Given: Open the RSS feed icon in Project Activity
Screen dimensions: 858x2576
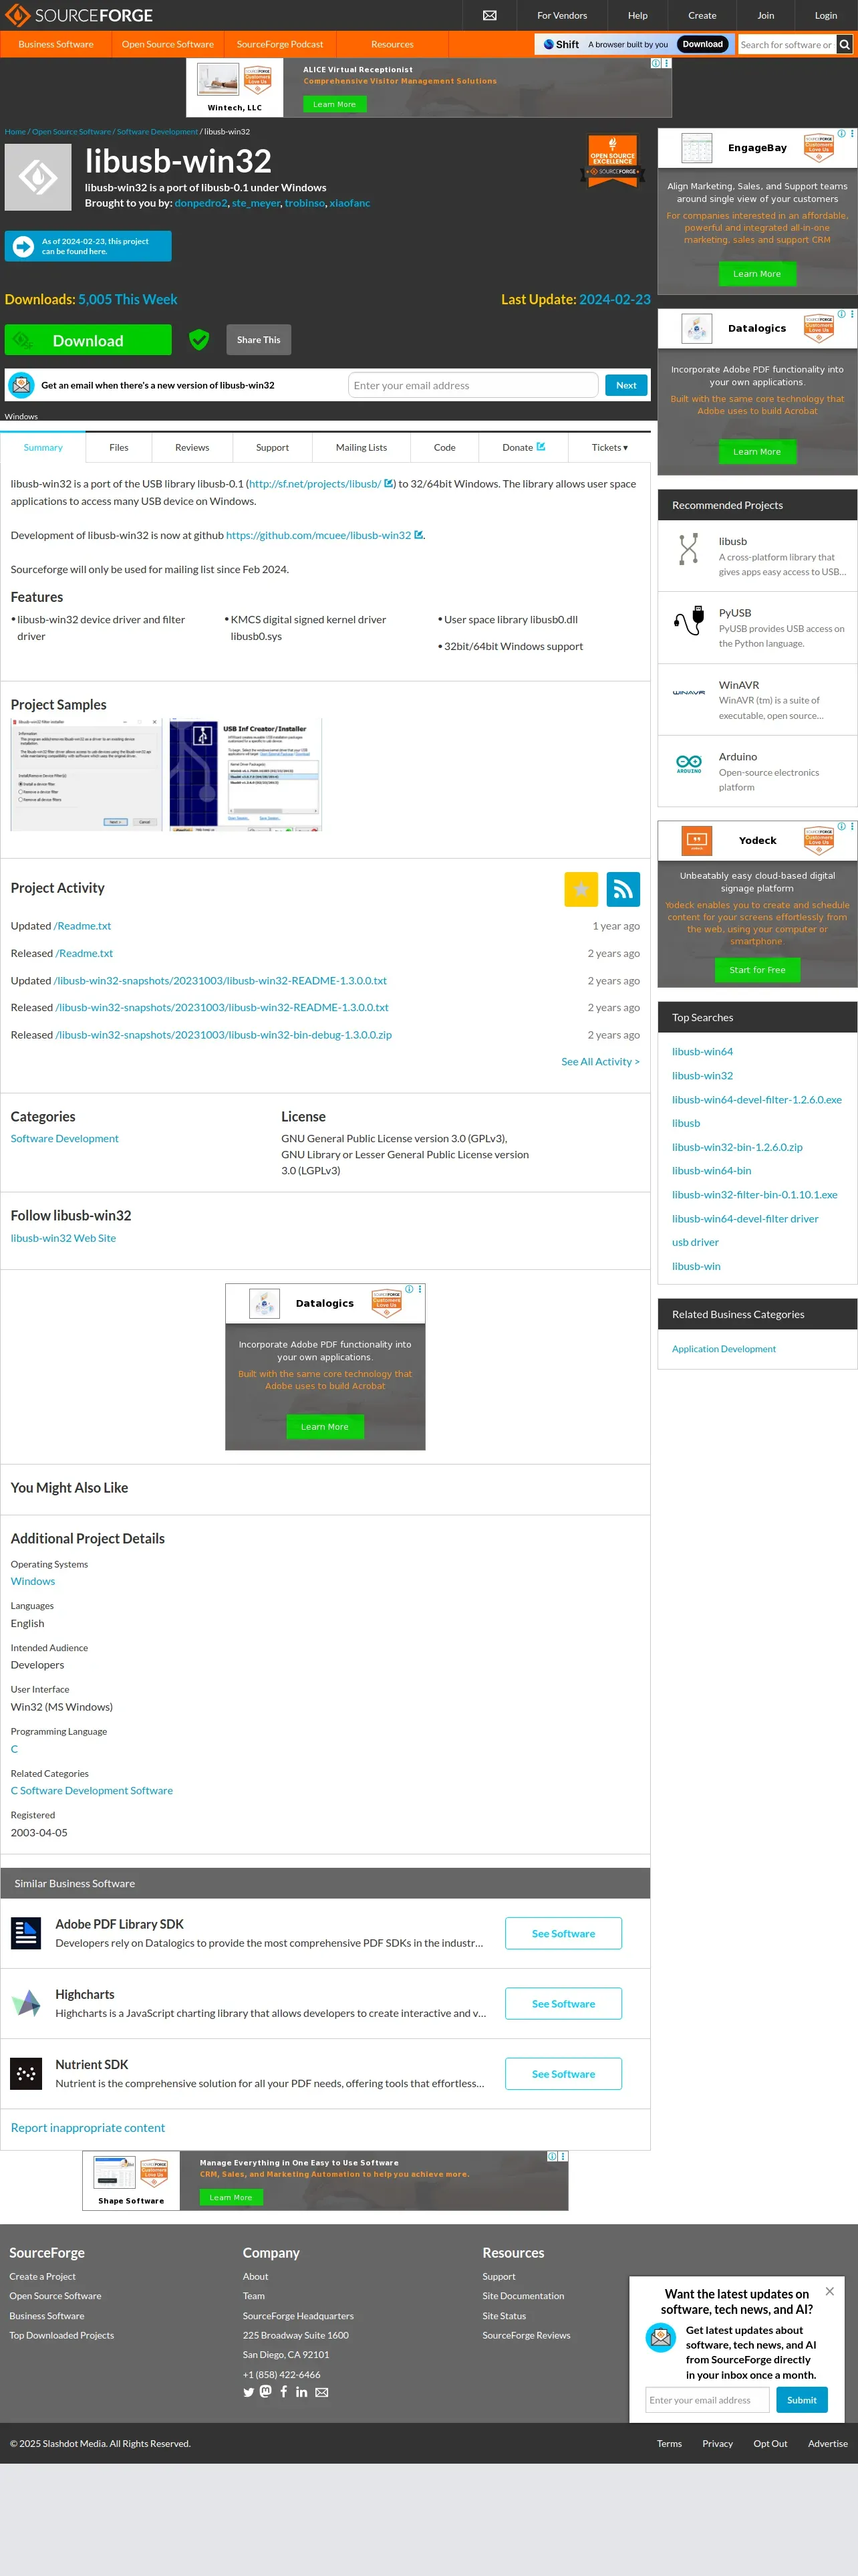Looking at the screenshot, I should click(623, 889).
